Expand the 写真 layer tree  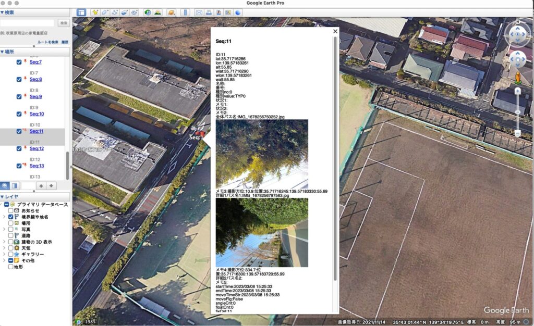(x=4, y=230)
